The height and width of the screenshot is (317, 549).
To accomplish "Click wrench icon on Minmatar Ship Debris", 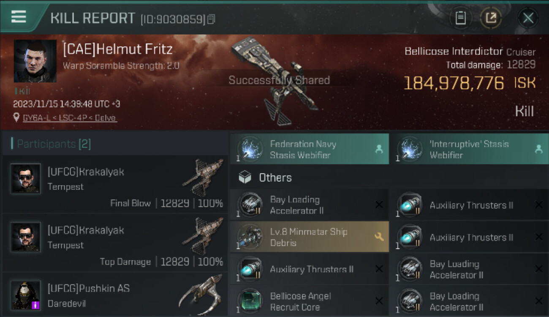I will click(379, 237).
